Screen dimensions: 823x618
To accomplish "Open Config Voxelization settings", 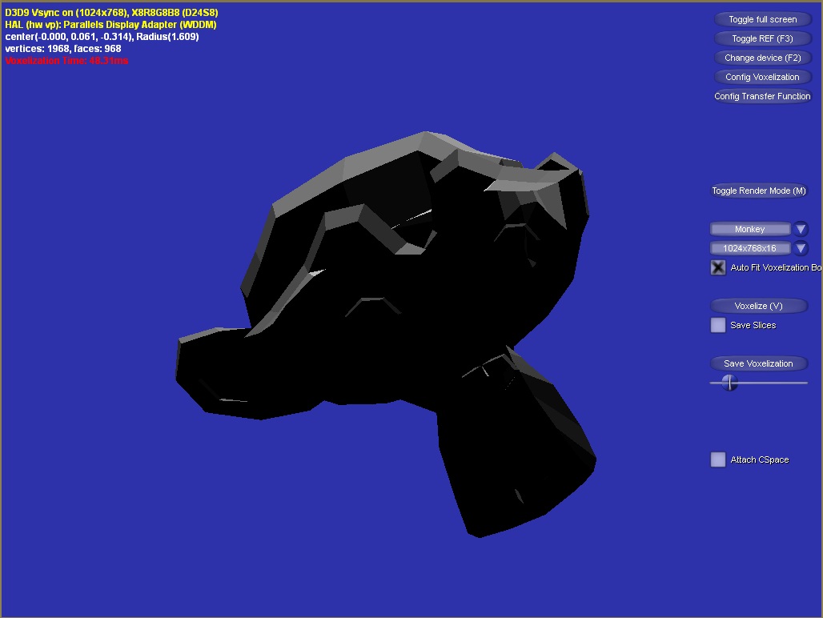I will 762,77.
